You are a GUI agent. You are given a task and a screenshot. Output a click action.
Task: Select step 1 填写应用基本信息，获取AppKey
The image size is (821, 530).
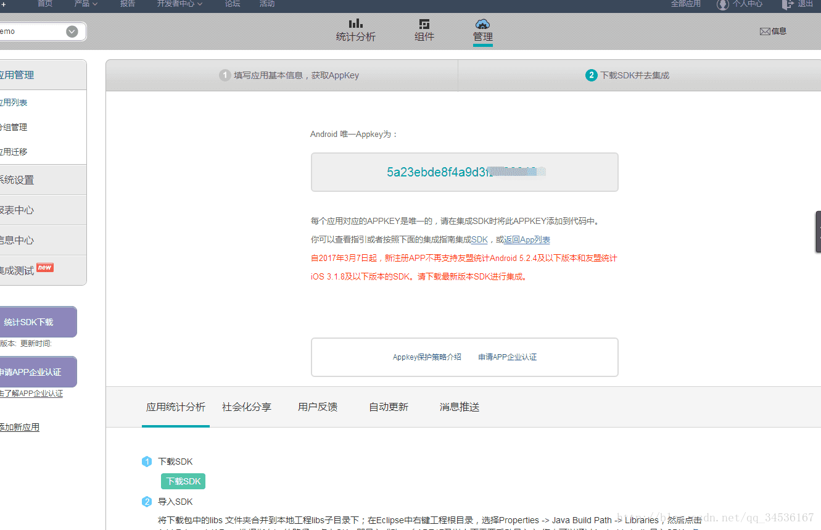pyautogui.click(x=289, y=75)
